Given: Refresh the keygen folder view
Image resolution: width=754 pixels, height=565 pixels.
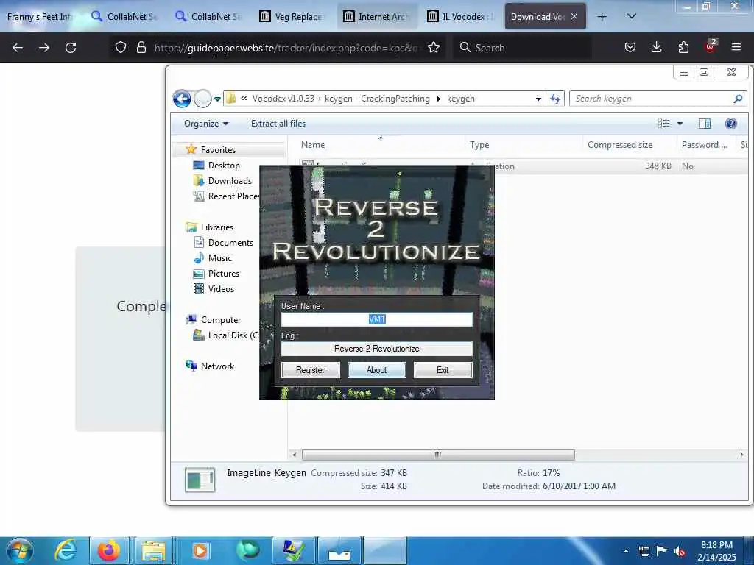Looking at the screenshot, I should [x=555, y=99].
